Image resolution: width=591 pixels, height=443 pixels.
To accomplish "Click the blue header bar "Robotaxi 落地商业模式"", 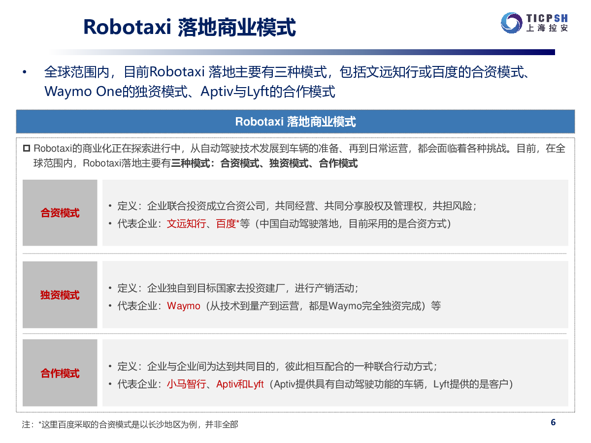I will click(295, 122).
